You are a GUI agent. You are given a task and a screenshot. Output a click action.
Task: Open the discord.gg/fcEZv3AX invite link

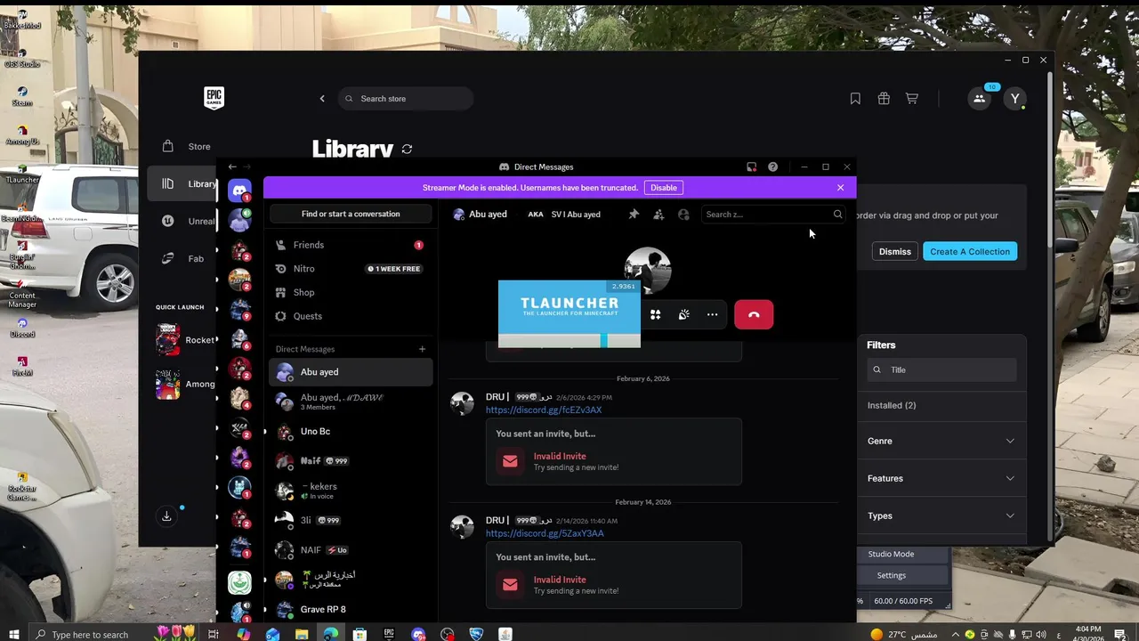click(544, 410)
